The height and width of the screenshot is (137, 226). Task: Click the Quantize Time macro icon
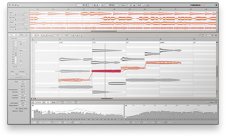click(78, 35)
